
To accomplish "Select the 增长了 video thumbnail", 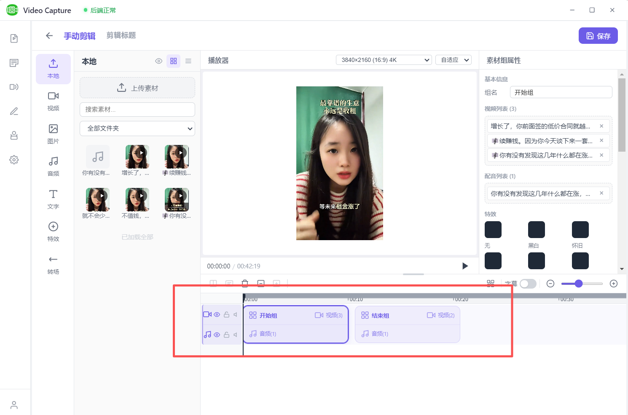I will (x=137, y=157).
